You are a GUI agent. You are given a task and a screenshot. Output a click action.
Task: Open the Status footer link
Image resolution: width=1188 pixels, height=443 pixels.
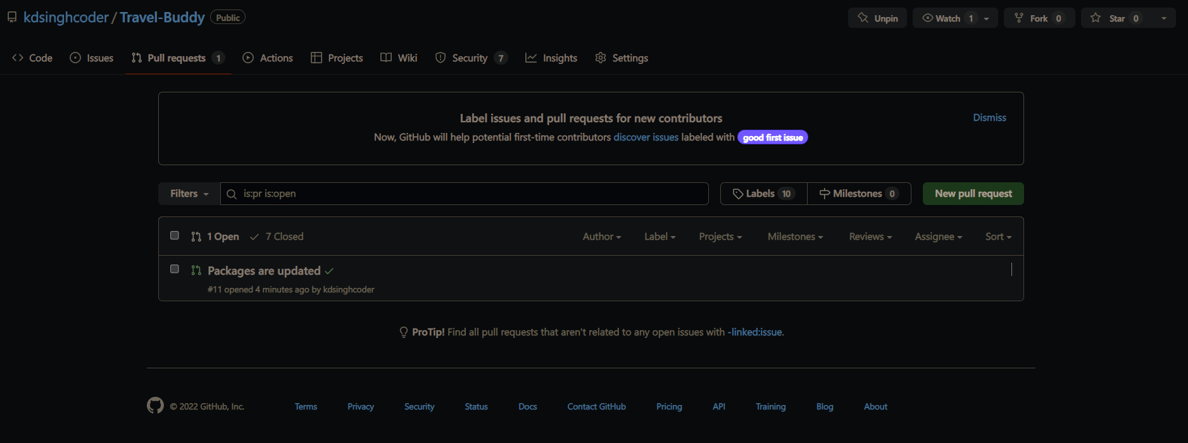click(476, 407)
